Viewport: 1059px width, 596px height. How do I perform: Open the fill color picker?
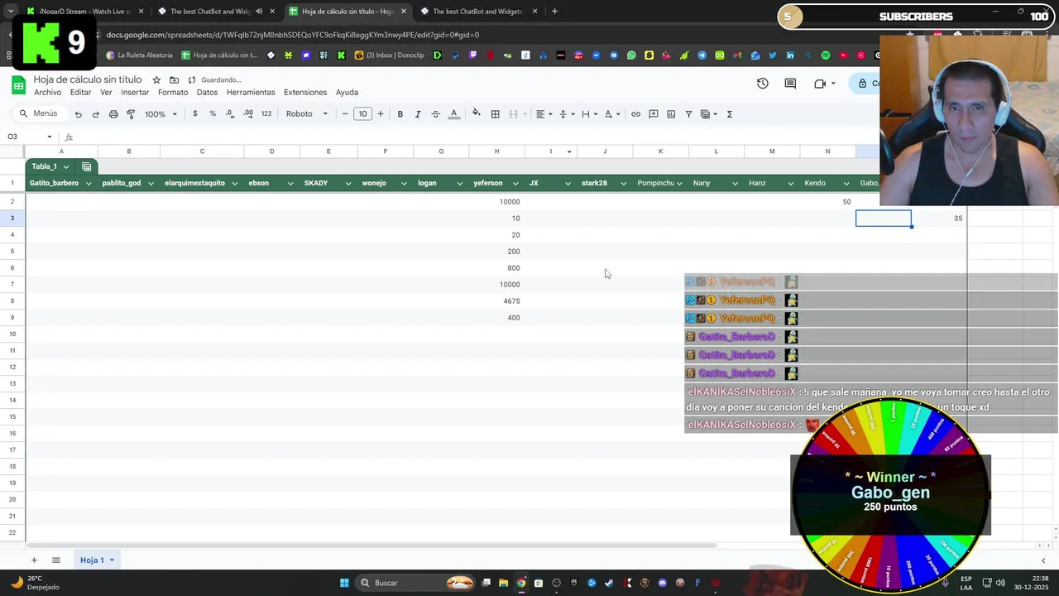pyautogui.click(x=477, y=114)
